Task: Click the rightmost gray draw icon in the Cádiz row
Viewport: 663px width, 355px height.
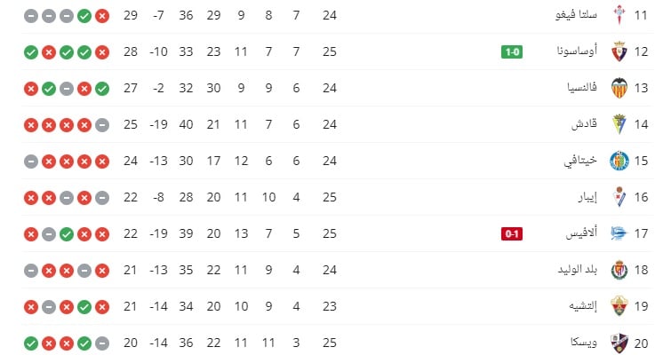Action: click(x=102, y=125)
